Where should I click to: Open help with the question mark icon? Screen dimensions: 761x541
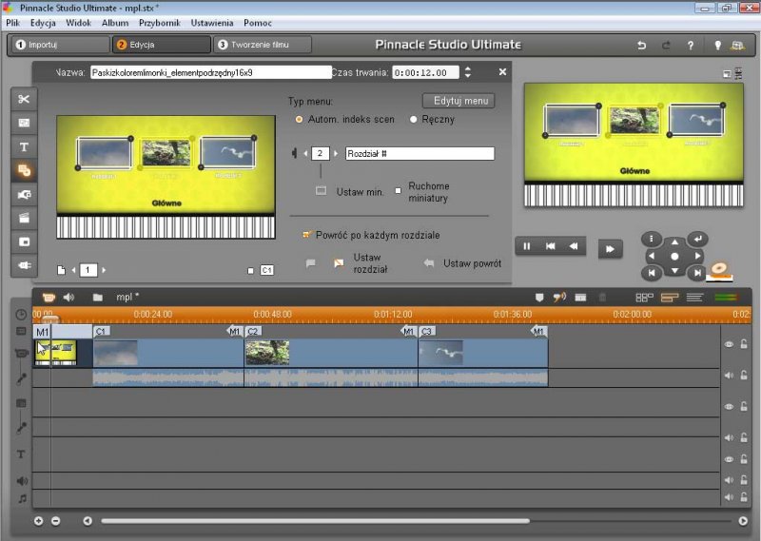click(x=690, y=45)
